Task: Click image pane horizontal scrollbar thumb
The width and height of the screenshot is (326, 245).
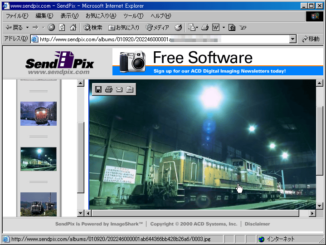Action: (x=195, y=213)
